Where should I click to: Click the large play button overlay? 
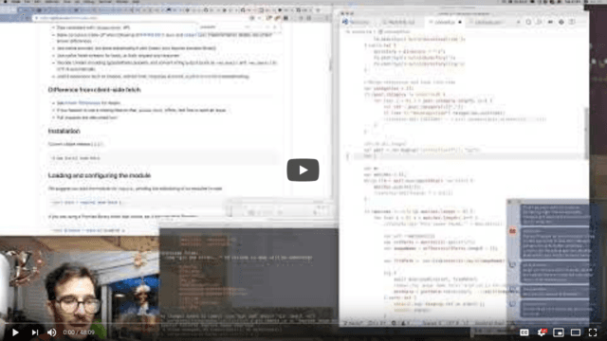pyautogui.click(x=303, y=170)
